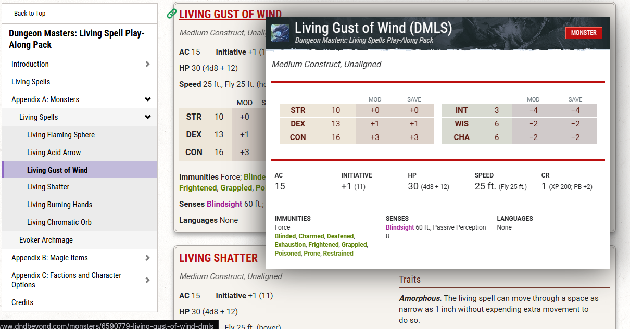The width and height of the screenshot is (630, 329).
Task: Select highlighted Living Gust of Wind sidebar item
Action: point(80,170)
